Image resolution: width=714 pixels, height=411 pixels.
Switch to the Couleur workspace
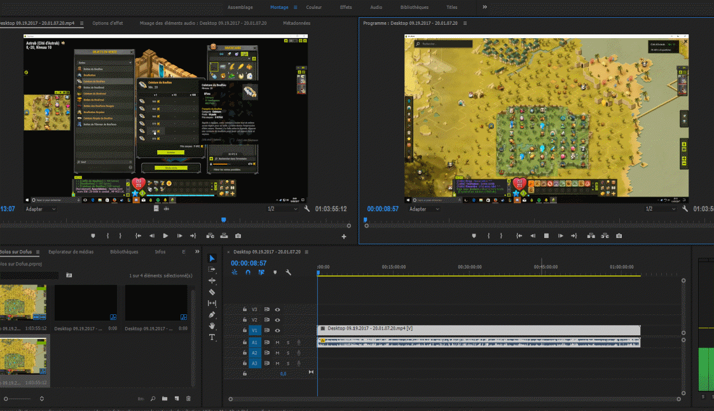[x=313, y=7]
